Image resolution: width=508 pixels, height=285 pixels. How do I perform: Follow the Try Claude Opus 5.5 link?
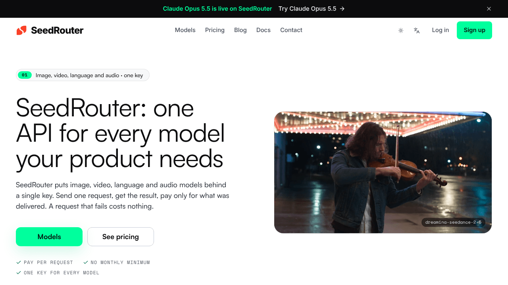coord(312,9)
